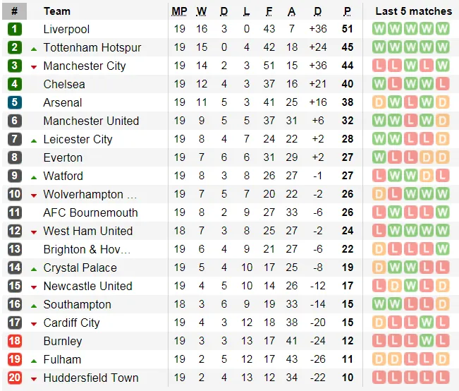Click Huddersfield Town's first loss icon
Viewport: 459px width, 391px height.
pyautogui.click(x=379, y=378)
